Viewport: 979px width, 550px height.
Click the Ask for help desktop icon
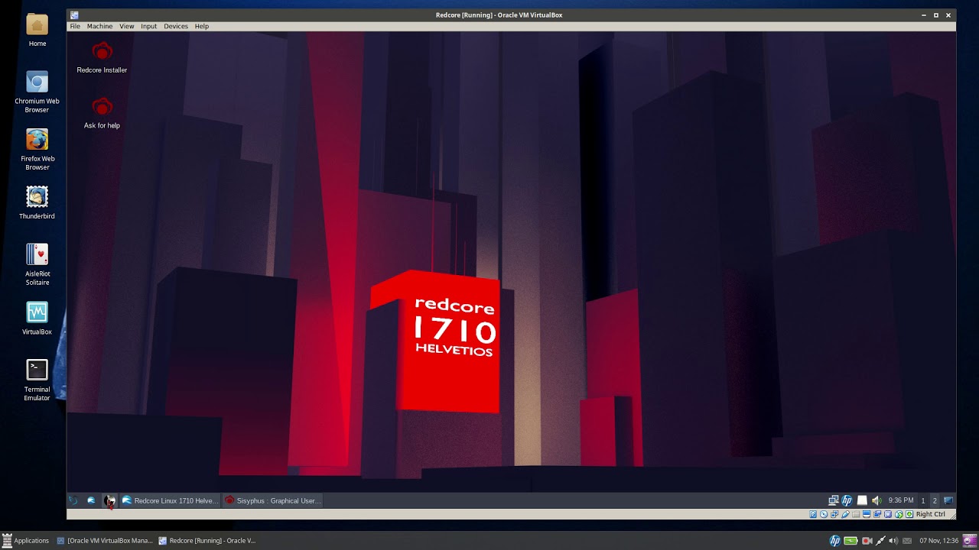[102, 114]
